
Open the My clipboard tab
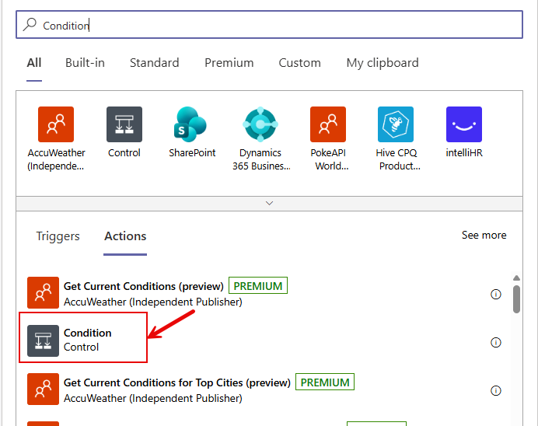(x=382, y=63)
